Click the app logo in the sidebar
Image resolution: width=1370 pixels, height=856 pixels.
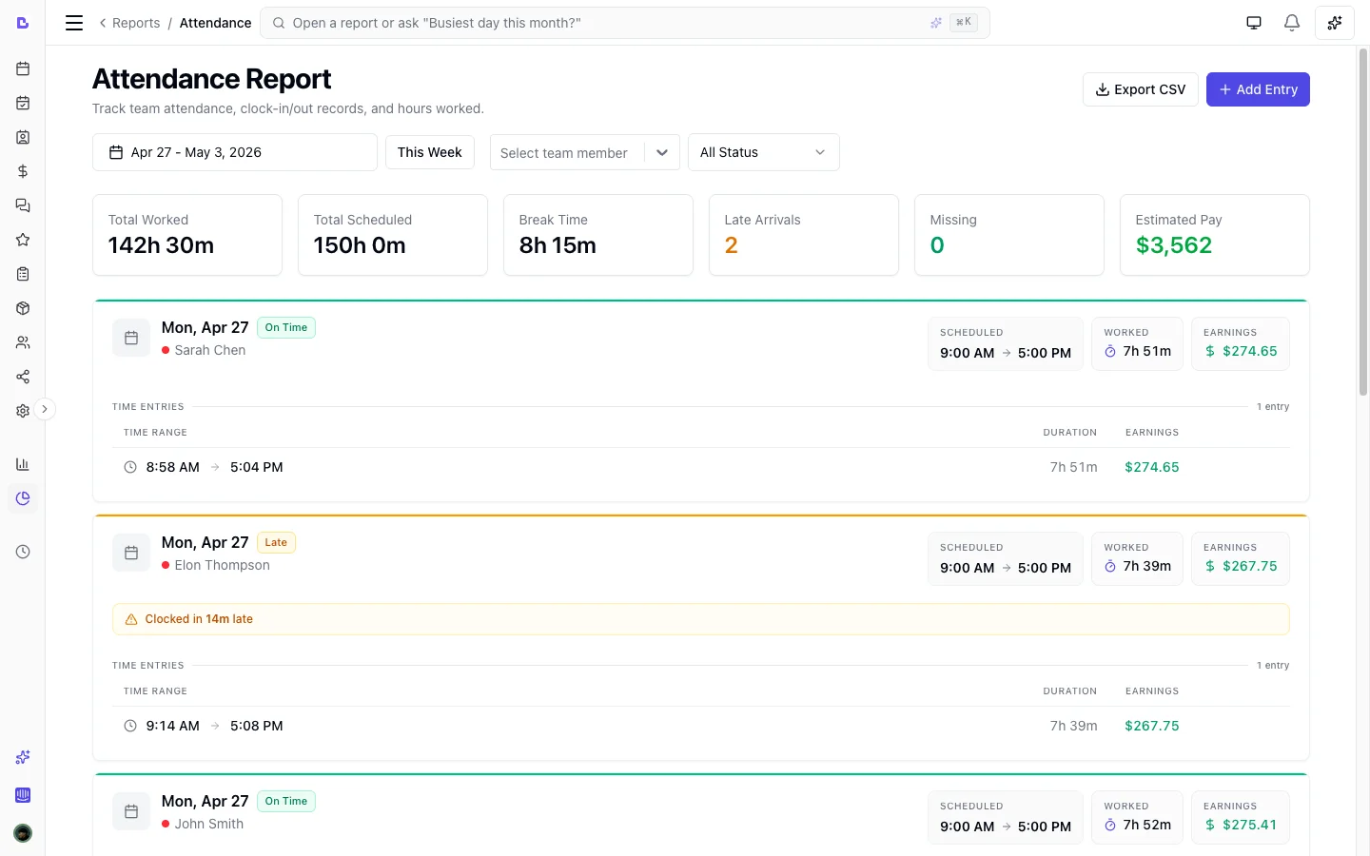point(23,23)
